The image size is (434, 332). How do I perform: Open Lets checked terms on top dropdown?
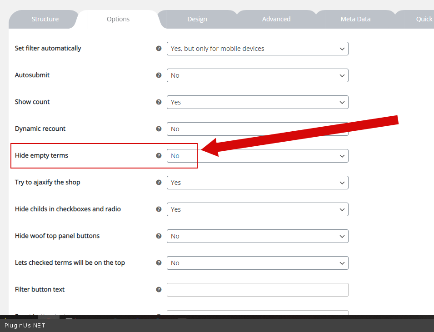[257, 263]
